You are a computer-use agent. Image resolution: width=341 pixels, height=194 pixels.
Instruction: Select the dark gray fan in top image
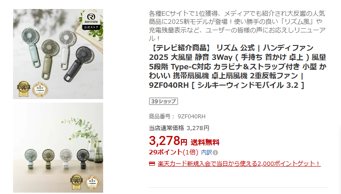(79, 63)
